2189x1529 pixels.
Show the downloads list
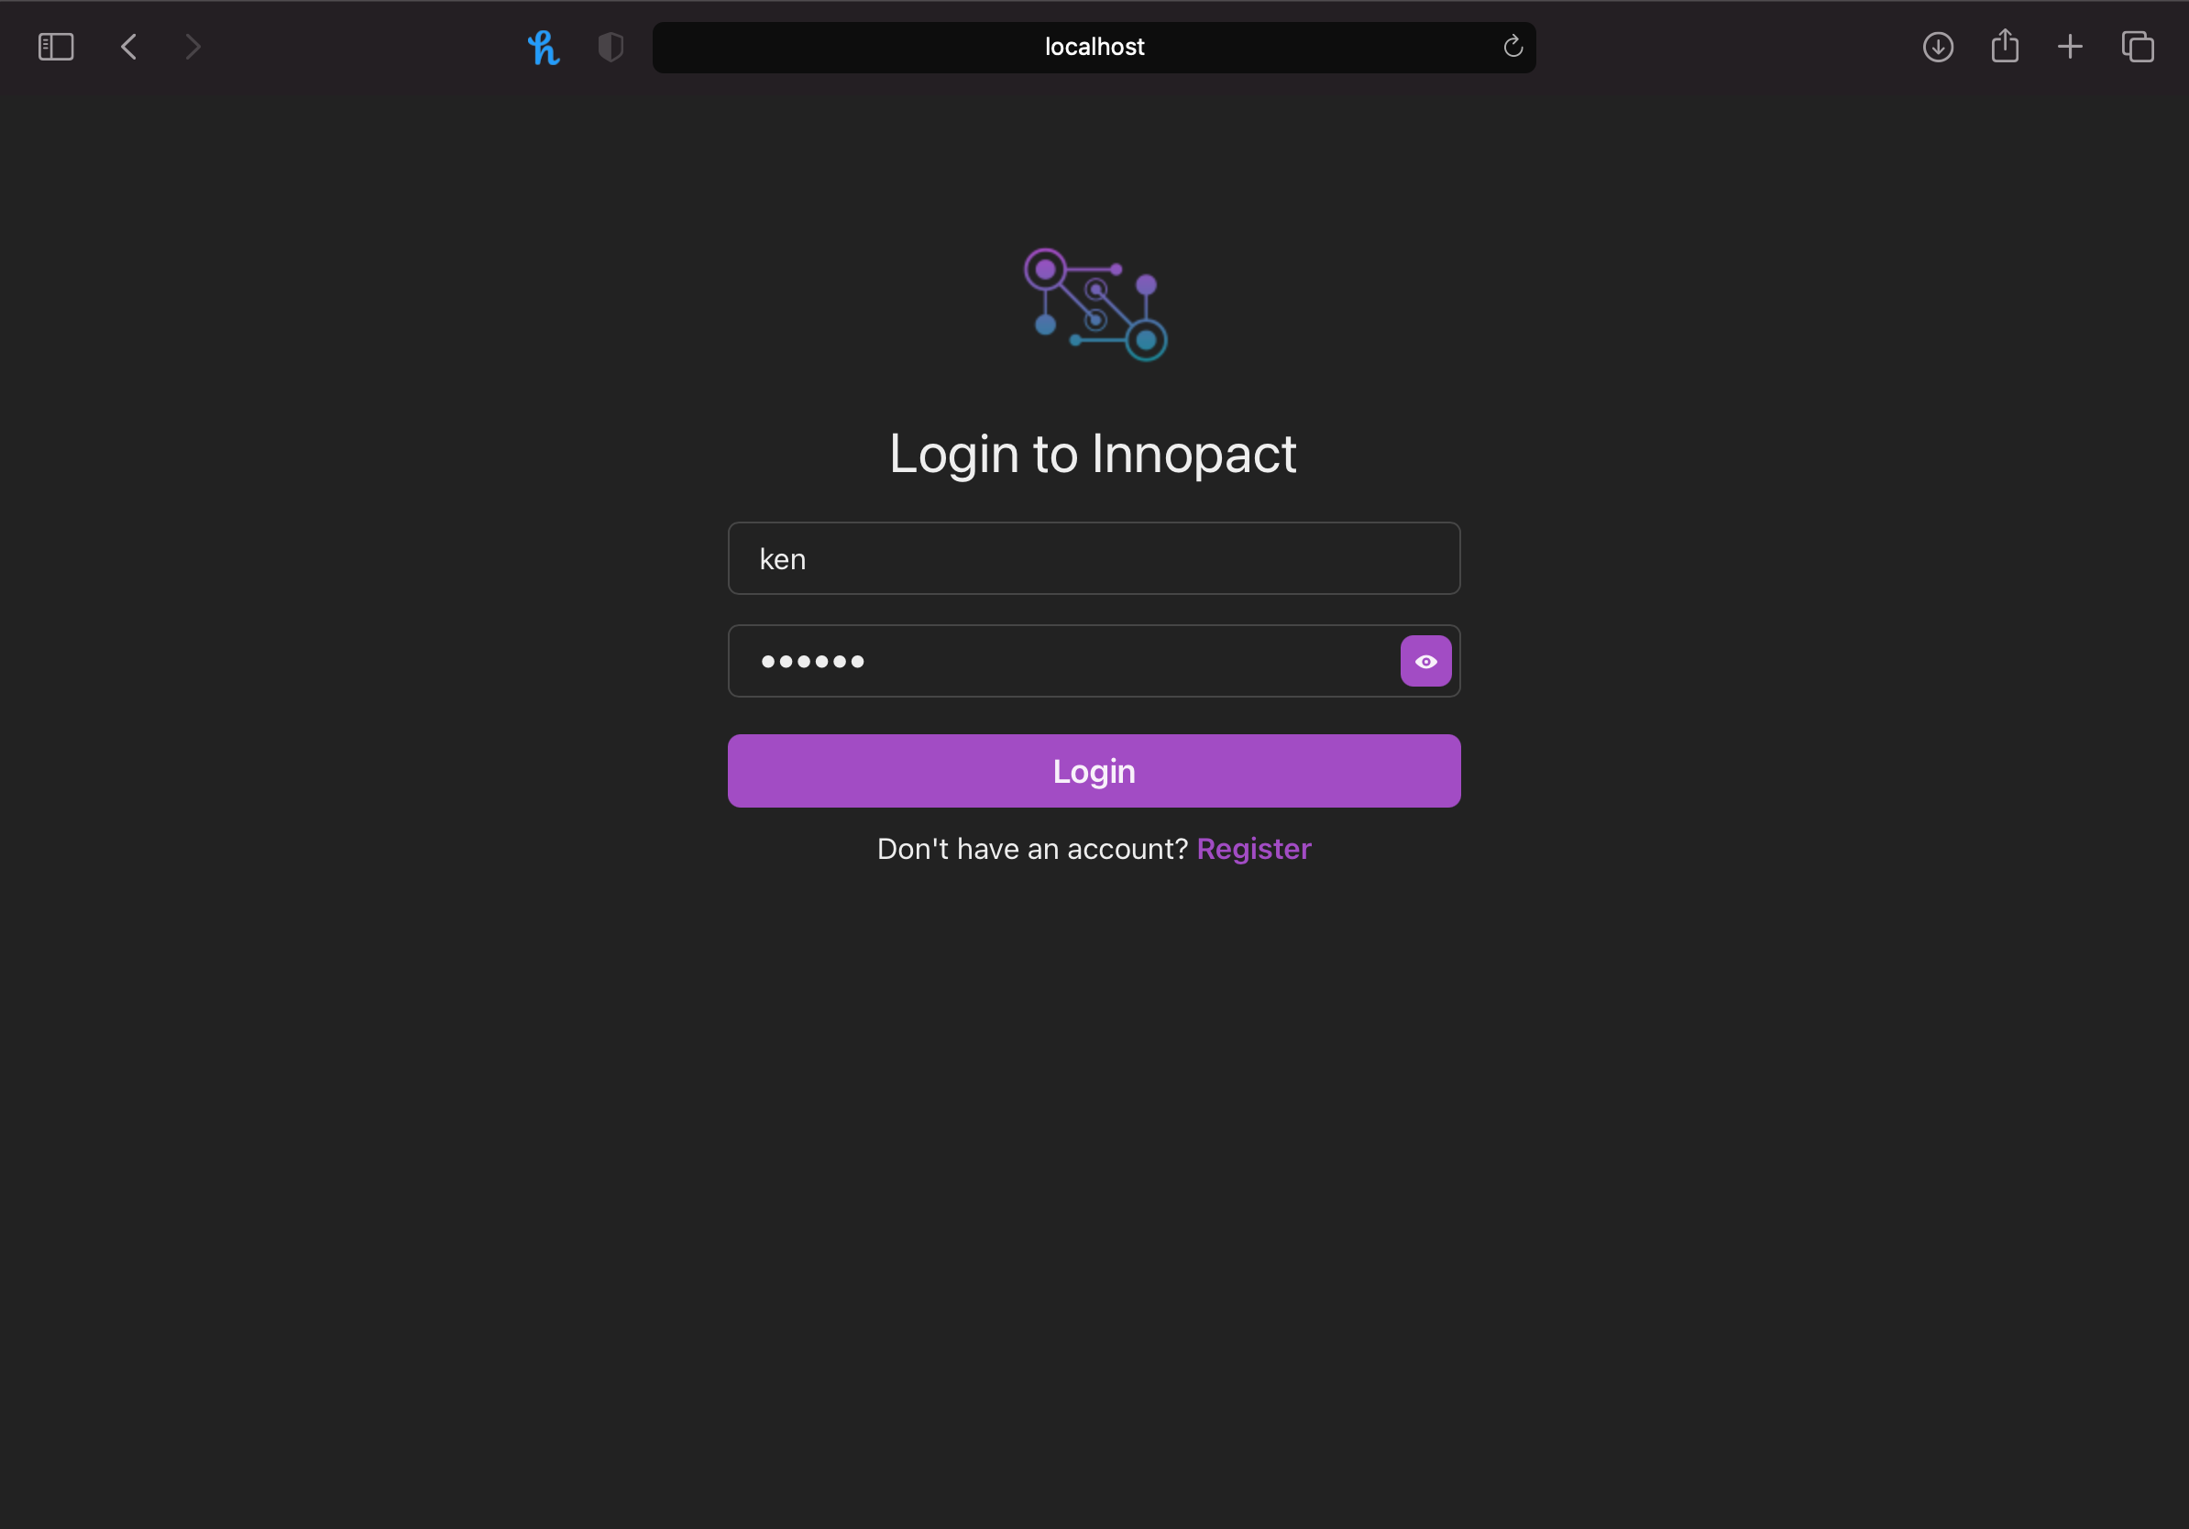tap(1937, 47)
